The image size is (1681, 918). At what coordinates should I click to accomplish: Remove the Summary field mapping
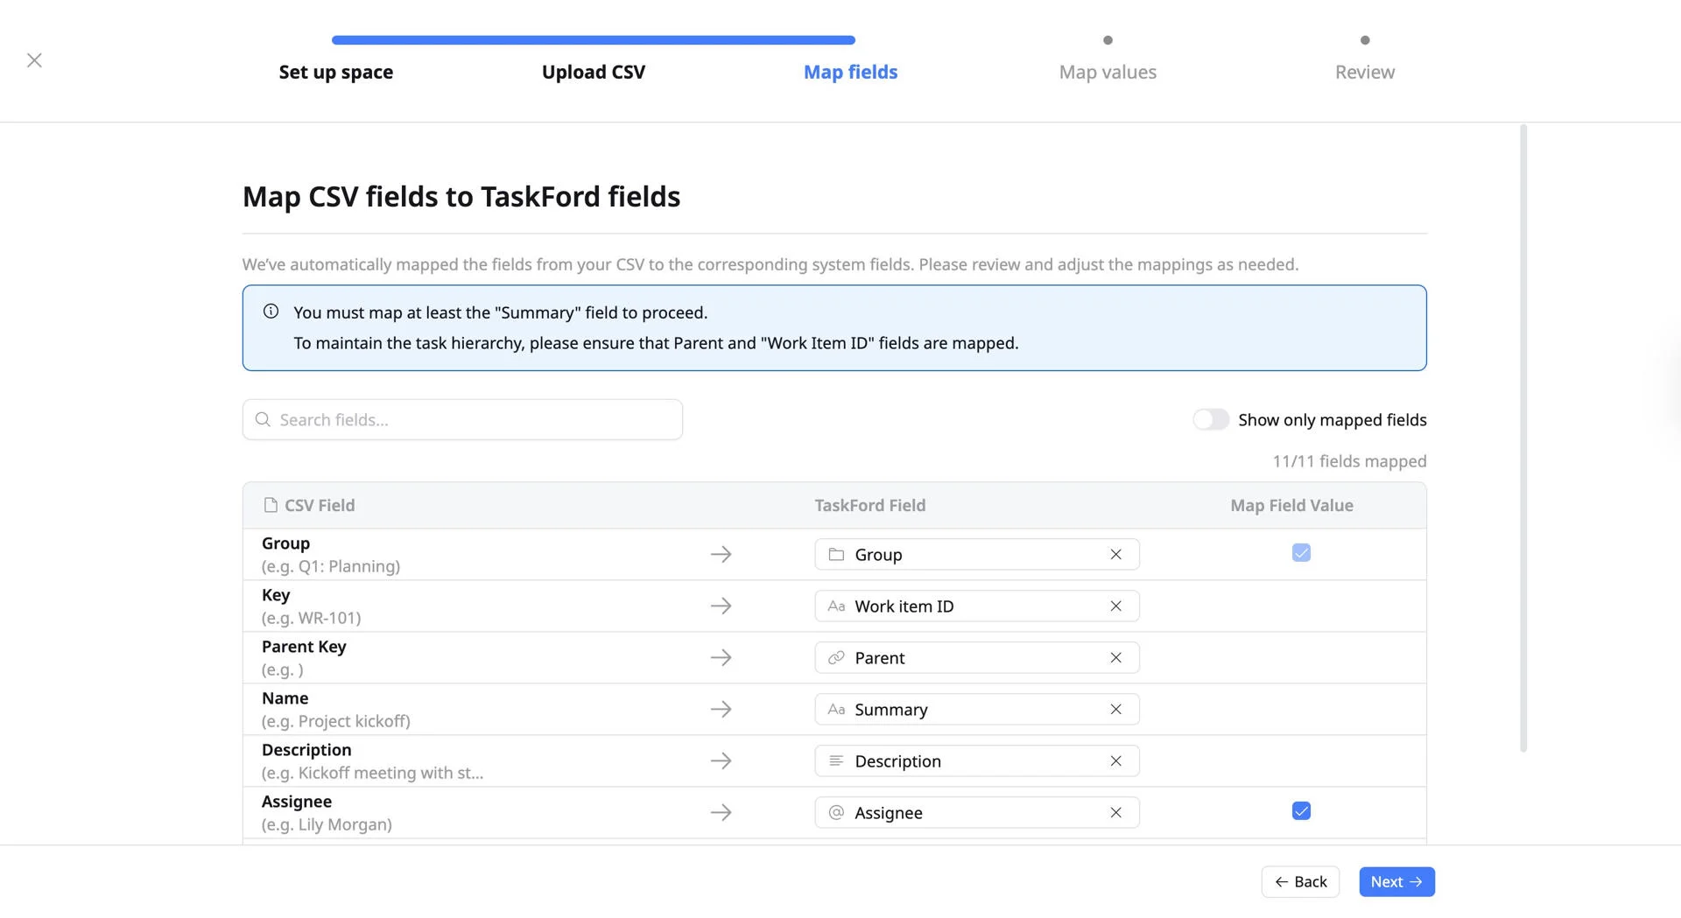[x=1115, y=710]
